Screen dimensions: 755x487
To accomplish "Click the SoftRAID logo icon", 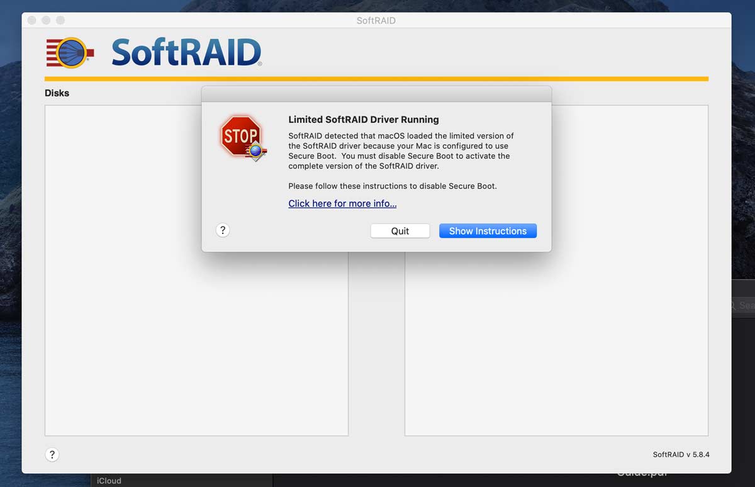I will 70,53.
